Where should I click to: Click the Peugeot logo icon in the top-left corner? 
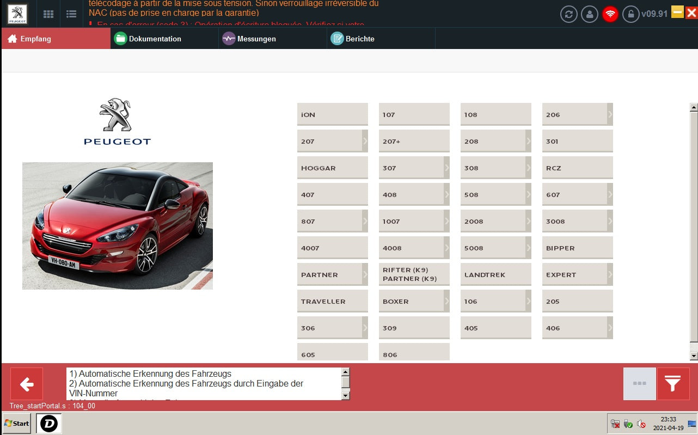coord(17,14)
